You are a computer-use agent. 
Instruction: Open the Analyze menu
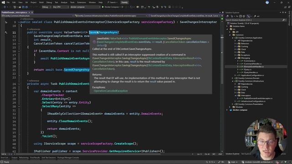click(64, 2)
